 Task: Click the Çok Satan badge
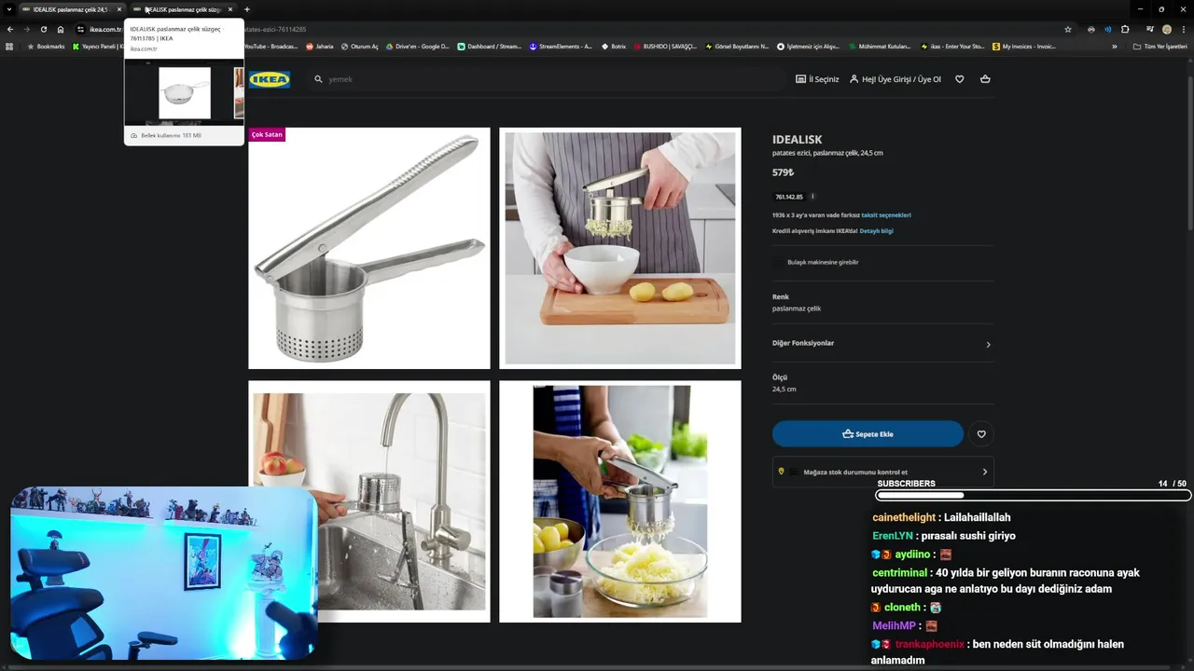point(267,134)
